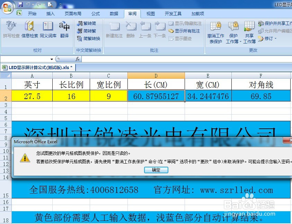Select column D header
The height and width of the screenshot is (224, 292).
[x=156, y=76]
